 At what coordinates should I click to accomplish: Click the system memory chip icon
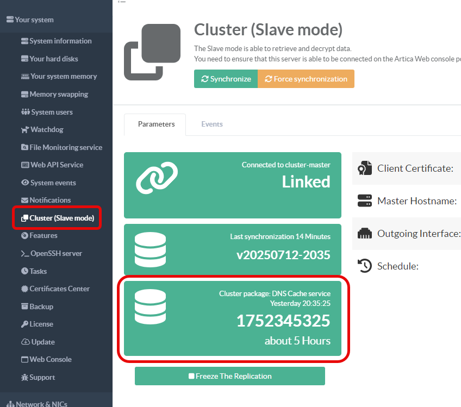click(x=24, y=77)
